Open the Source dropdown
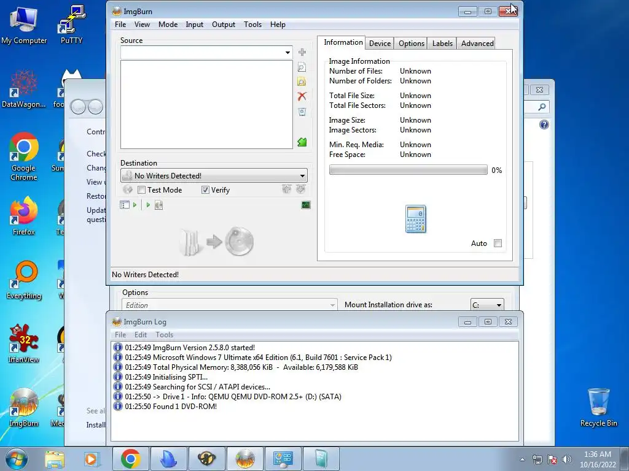 click(287, 53)
